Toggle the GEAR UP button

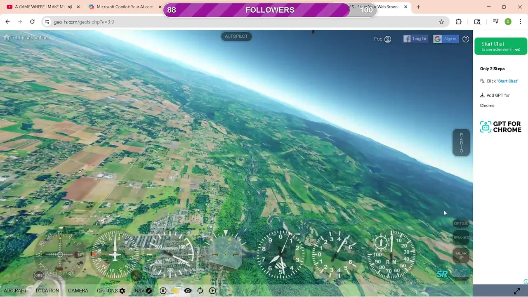[x=461, y=255]
